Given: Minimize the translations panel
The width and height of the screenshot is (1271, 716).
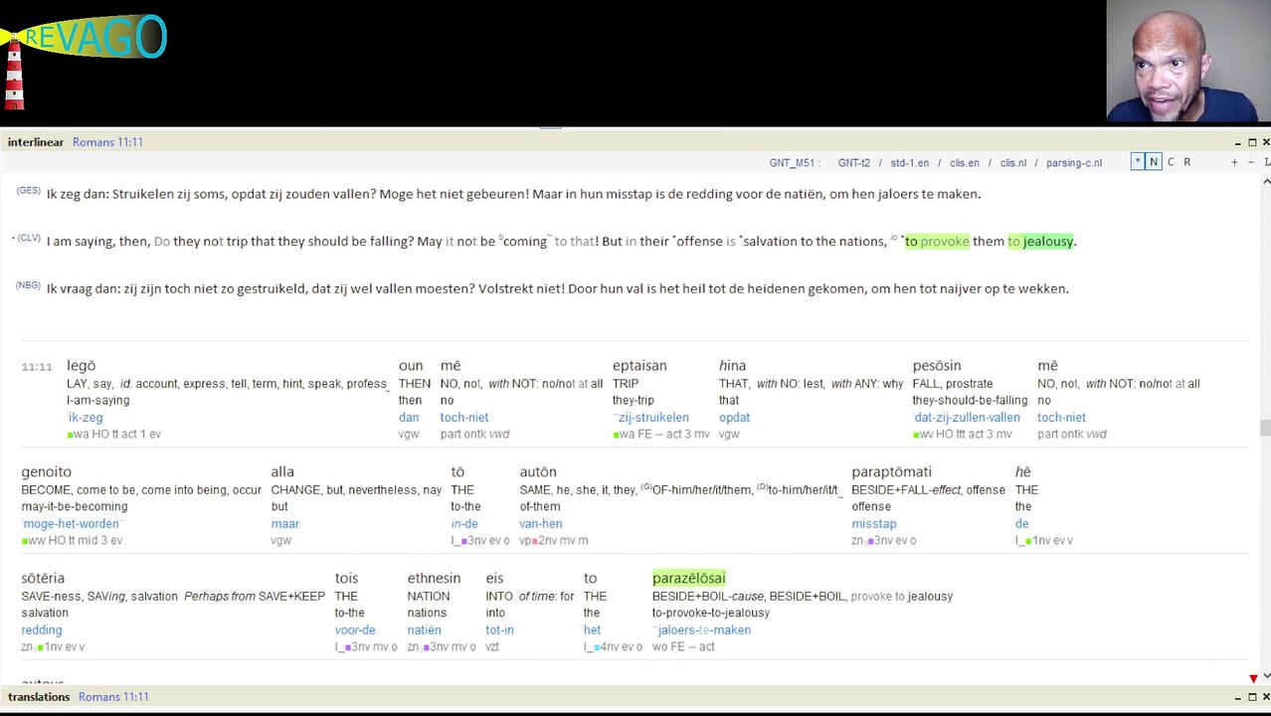Looking at the screenshot, I should click(1237, 697).
